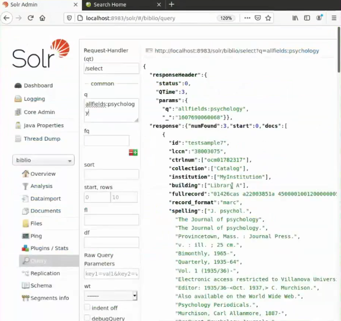Open the page actions three-dot menu
Image resolution: width=341 pixels, height=321 pixels.
(247, 18)
